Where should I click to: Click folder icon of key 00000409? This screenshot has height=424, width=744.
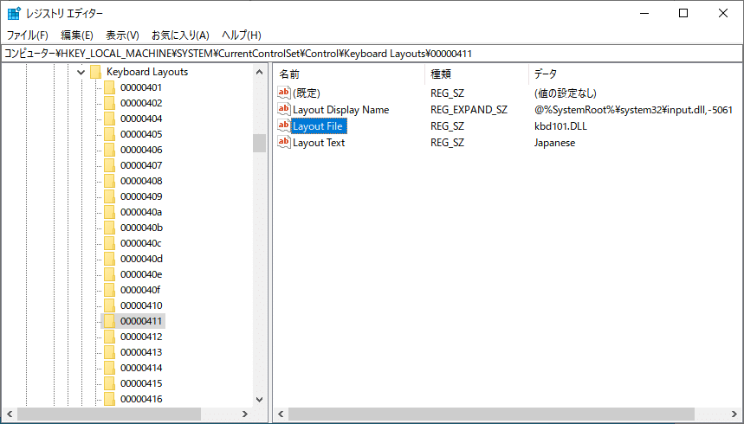coord(110,196)
